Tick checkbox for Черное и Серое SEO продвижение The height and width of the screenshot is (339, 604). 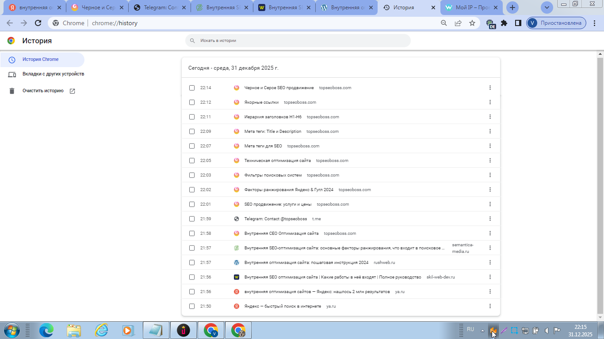pos(192,88)
